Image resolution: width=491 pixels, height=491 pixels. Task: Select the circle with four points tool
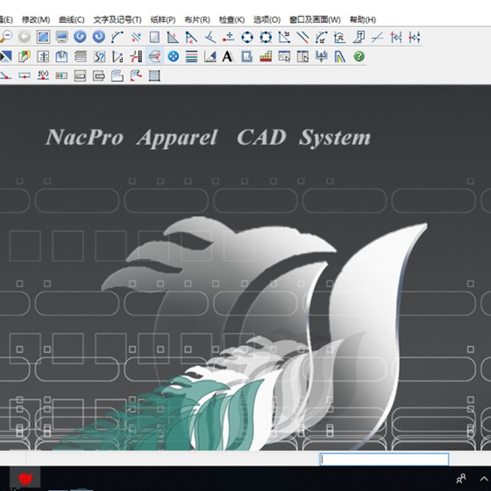247,37
